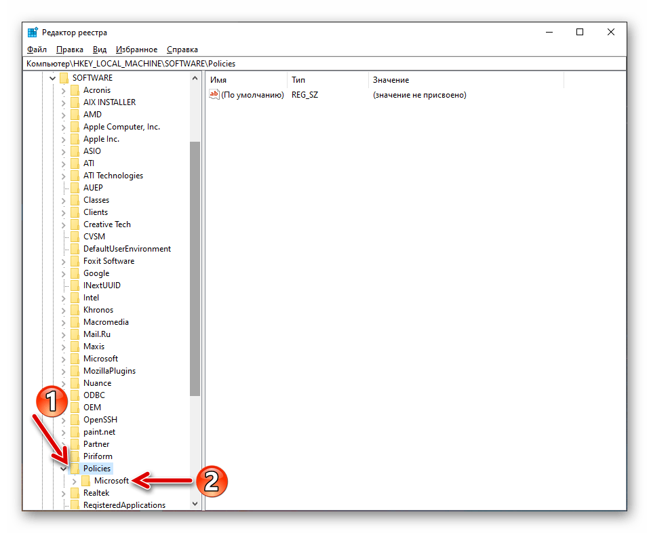Viewport: 649px width, 533px height.
Task: Expand the Microsoft subkey under Policies
Action: click(74, 481)
